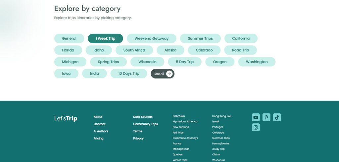Go to the Data Sources page
Screen dimensions: 339x162
(143, 117)
